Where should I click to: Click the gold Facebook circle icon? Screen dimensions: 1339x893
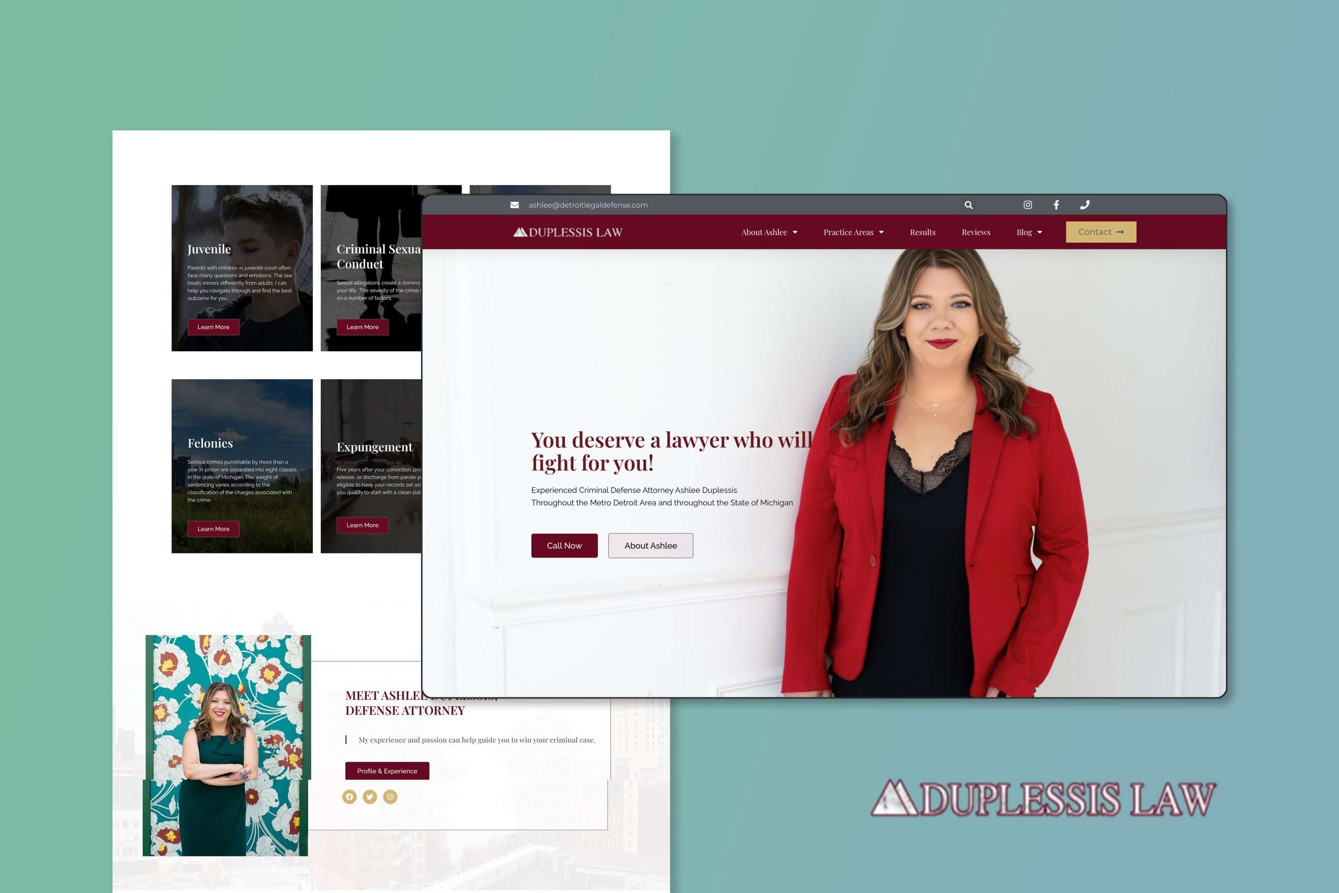[x=349, y=797]
